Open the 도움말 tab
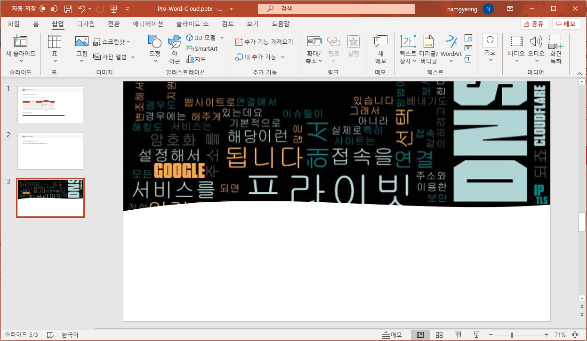Viewport: 587px width, 341px height. pos(281,24)
